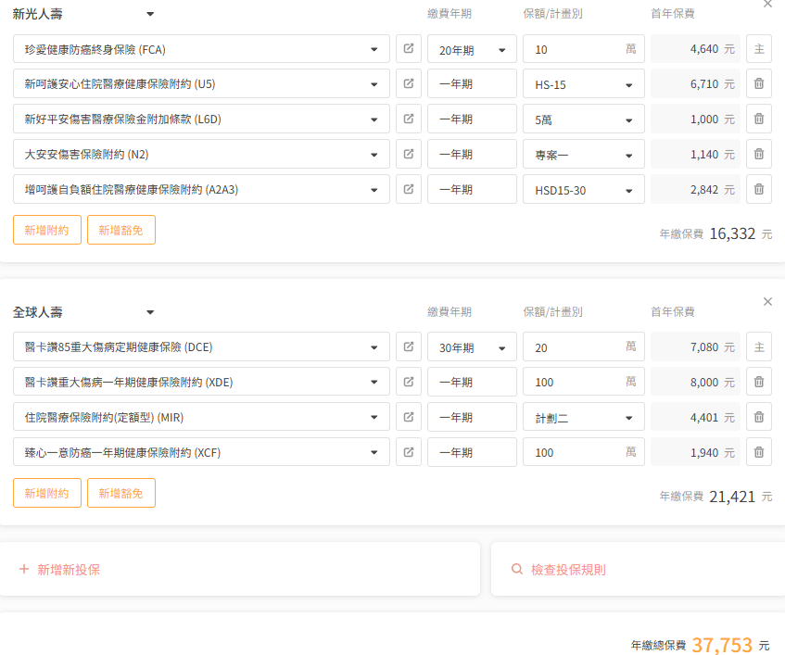Viewport: 785px width, 655px height.
Task: Expand product selector 大安安傷害保險附約 (N2)
Action: pyautogui.click(x=201, y=154)
